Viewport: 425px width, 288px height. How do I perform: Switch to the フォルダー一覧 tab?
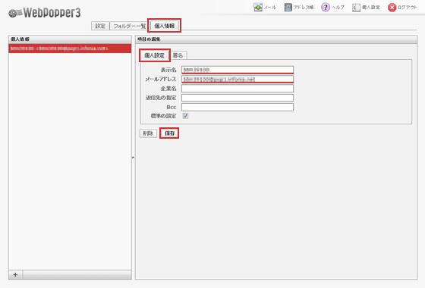click(x=129, y=26)
